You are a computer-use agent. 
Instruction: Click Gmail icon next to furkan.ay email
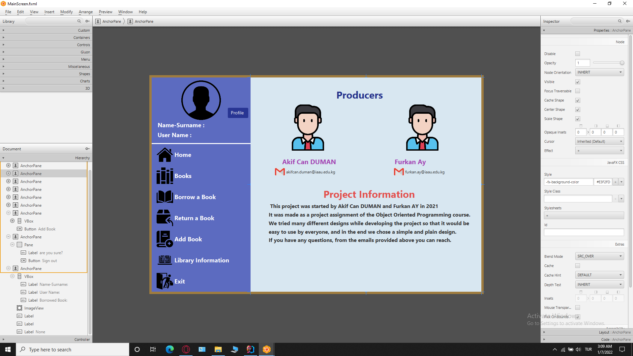click(x=399, y=172)
